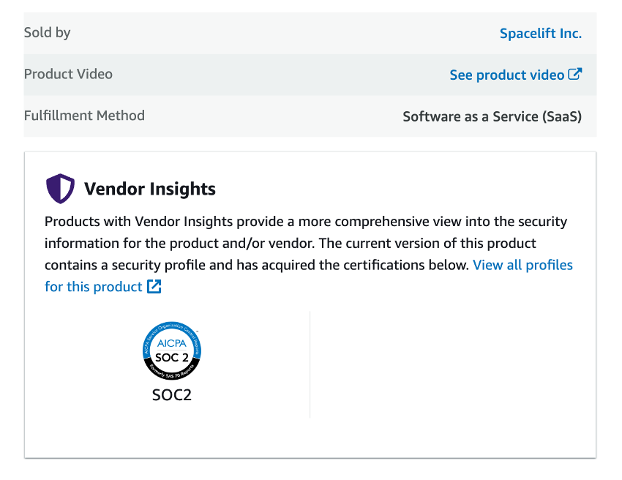Click the 'SOC 2' text inside badge

click(172, 358)
